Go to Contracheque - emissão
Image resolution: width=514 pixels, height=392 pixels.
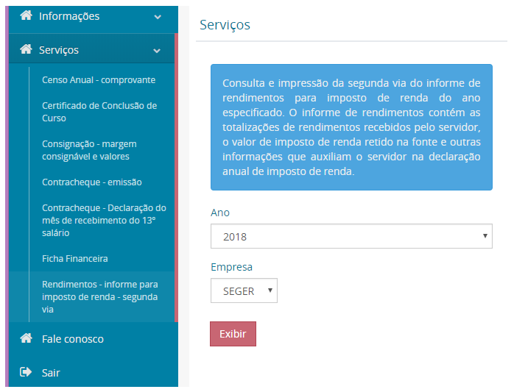pos(92,182)
